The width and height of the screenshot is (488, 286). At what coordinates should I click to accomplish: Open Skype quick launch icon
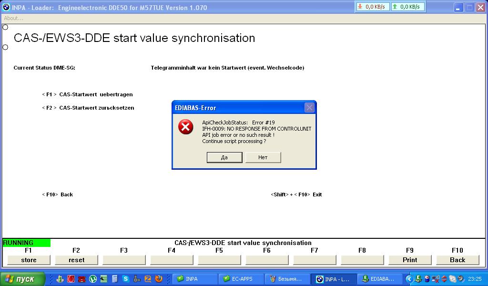click(x=126, y=279)
